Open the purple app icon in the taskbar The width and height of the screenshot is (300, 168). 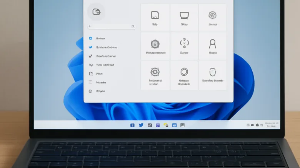158,125
